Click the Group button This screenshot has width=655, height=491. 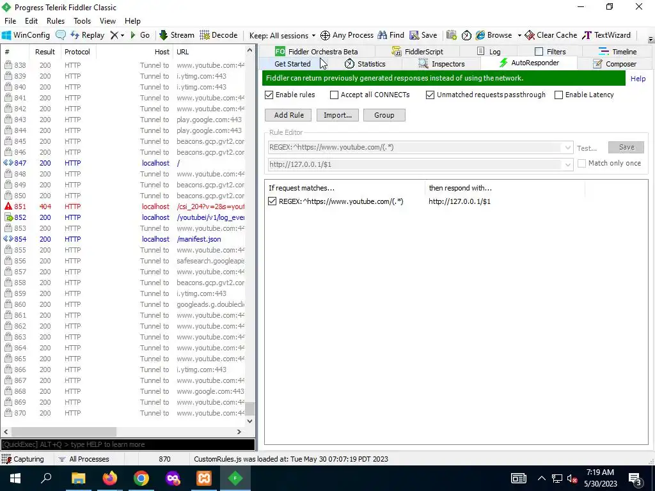[384, 115]
